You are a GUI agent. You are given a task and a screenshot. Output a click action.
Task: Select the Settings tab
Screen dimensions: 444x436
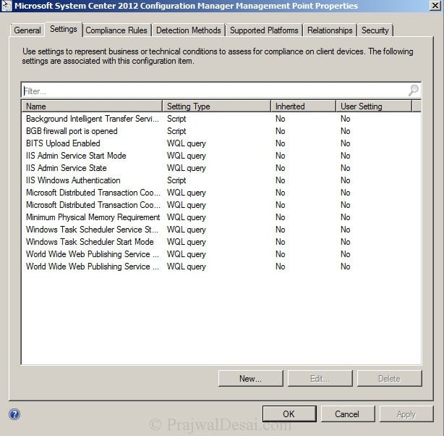pos(64,29)
